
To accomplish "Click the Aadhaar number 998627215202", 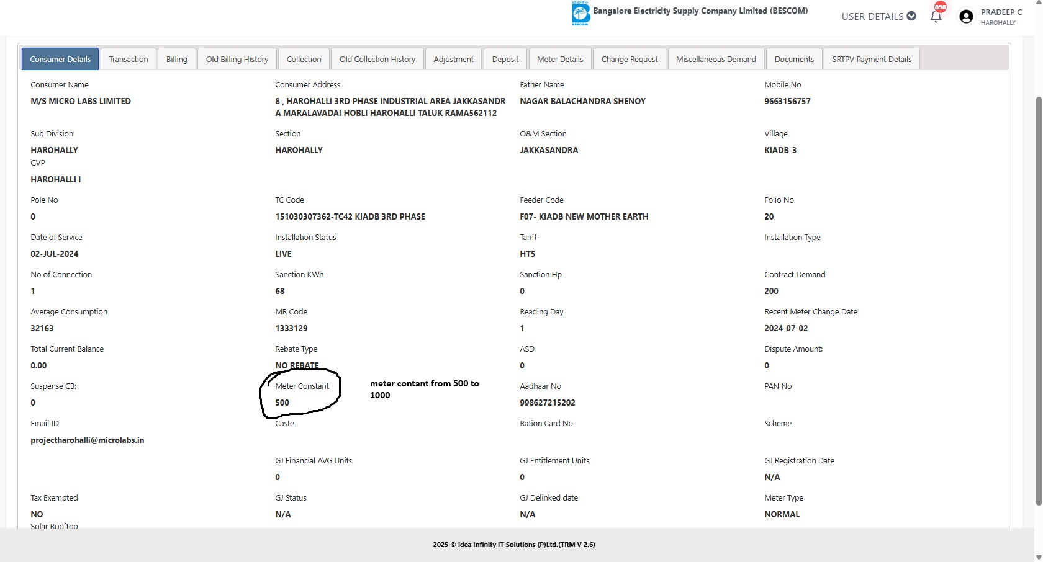I will pyautogui.click(x=548, y=403).
